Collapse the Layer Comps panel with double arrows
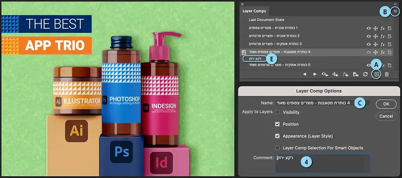 [395, 4]
